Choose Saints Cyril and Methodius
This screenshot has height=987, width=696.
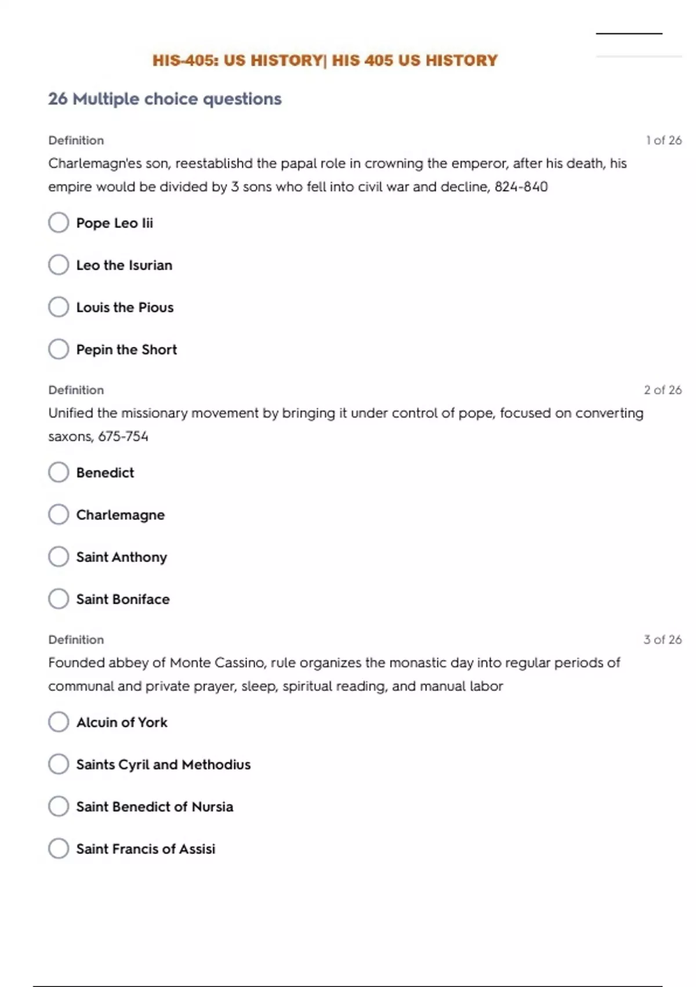(x=59, y=764)
